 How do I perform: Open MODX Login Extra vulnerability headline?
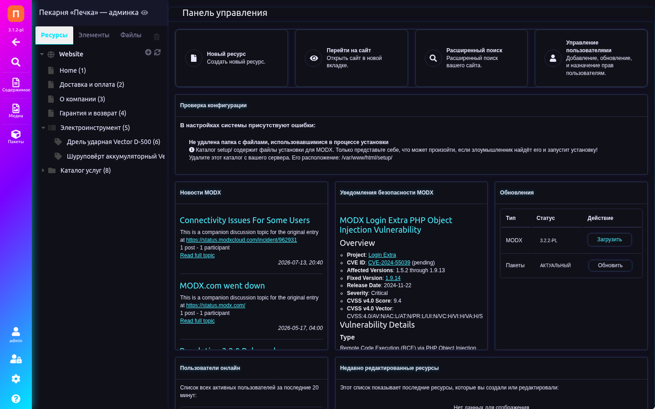(x=396, y=225)
